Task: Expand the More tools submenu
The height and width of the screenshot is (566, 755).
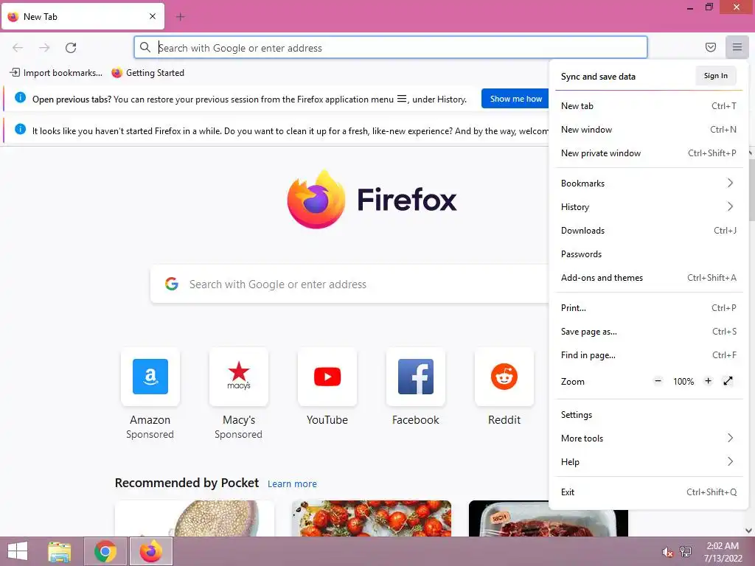Action: click(648, 438)
